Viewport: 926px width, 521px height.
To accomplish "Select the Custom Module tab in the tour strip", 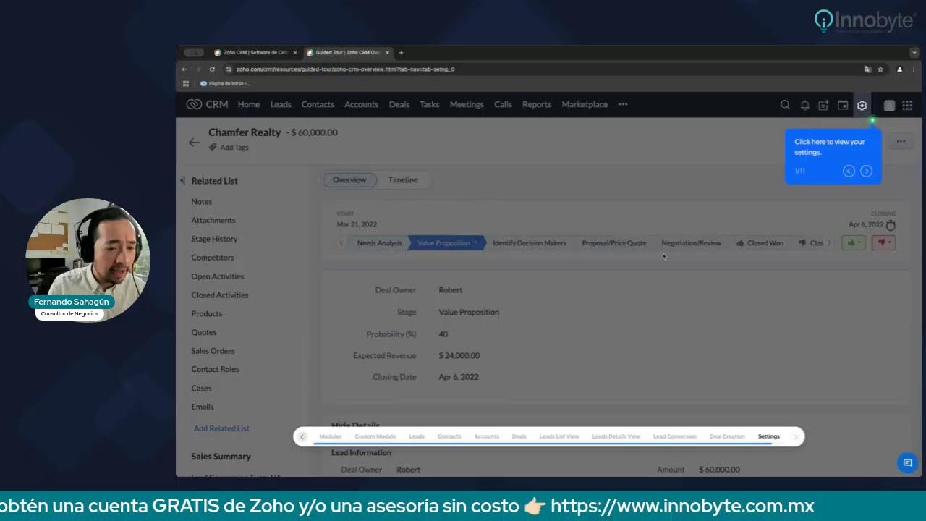I will [x=375, y=436].
